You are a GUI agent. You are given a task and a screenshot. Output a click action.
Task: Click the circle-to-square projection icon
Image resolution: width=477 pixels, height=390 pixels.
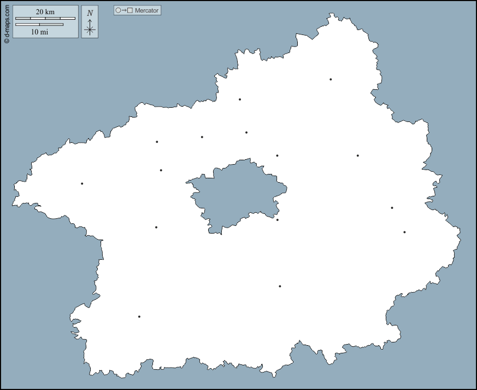coord(124,10)
